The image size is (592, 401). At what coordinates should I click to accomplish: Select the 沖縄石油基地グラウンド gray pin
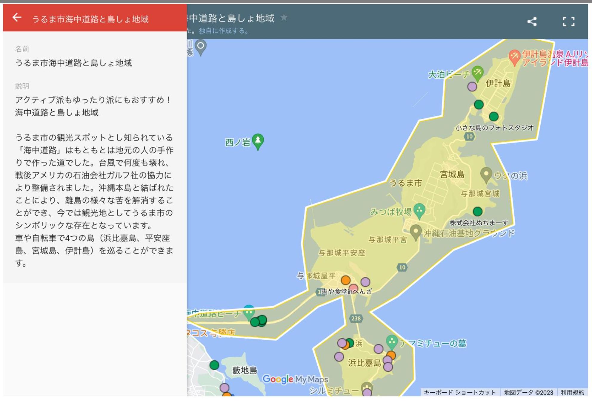416,232
